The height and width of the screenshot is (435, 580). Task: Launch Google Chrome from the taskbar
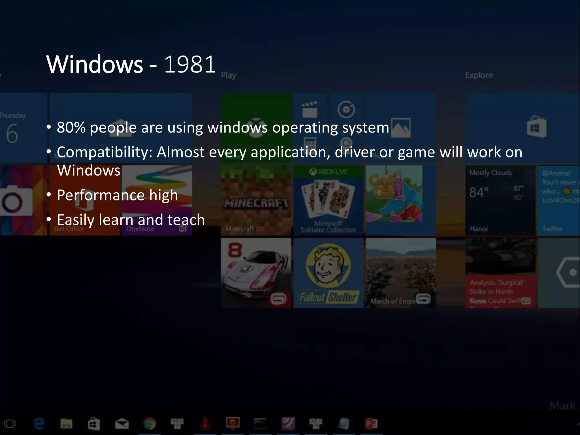[x=150, y=424]
